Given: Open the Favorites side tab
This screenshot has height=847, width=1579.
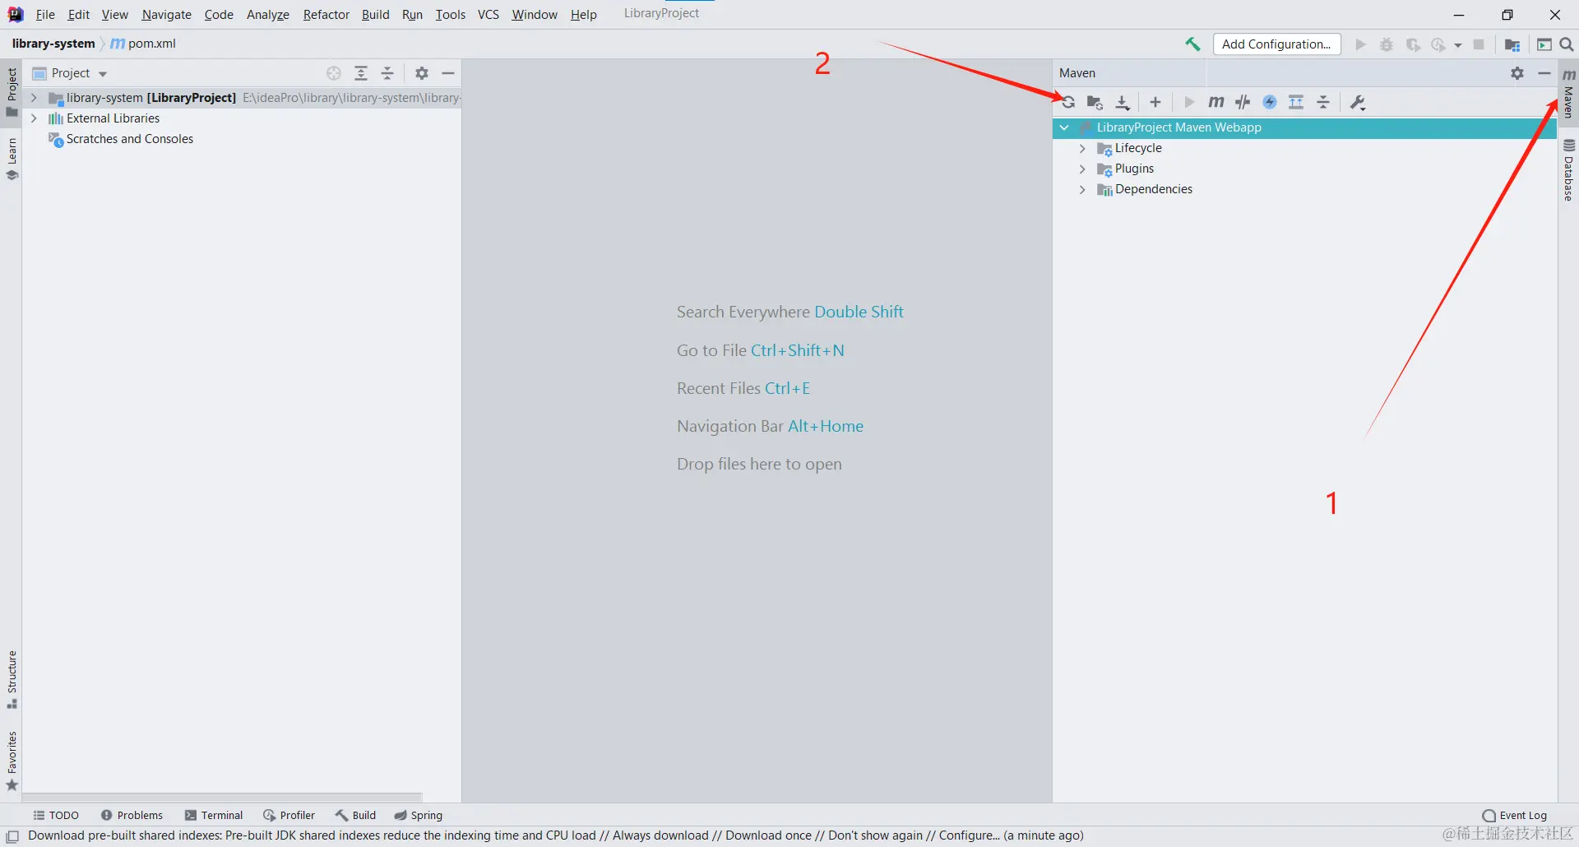Looking at the screenshot, I should click(12, 761).
